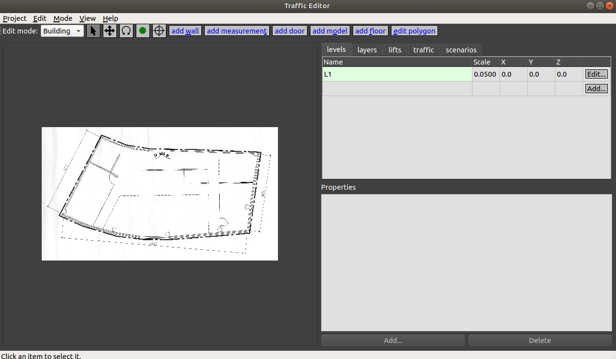This screenshot has height=359, width=616.
Task: Open the traffic tab
Action: click(x=423, y=49)
